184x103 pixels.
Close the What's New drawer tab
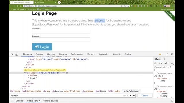tap(40, 100)
